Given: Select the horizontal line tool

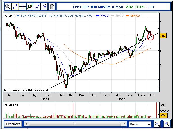Looking at the screenshot, I should [22, 7].
